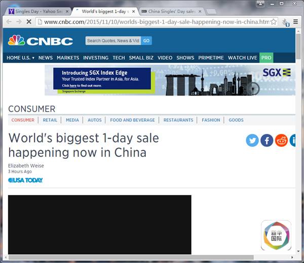Share article via Facebook icon
The image size is (304, 263).
(267, 141)
